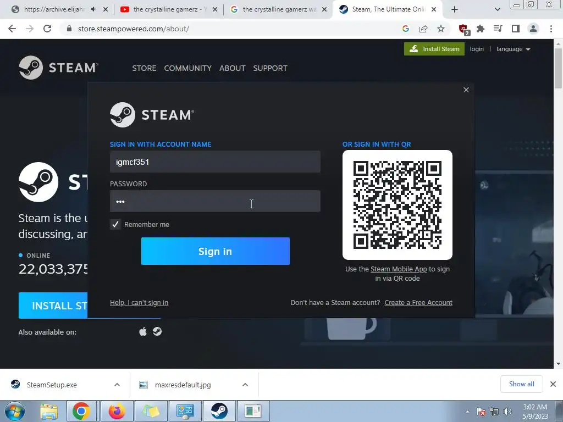Viewport: 563px width, 422px height.
Task: Open the Extensions puzzle icon
Action: coord(481,29)
